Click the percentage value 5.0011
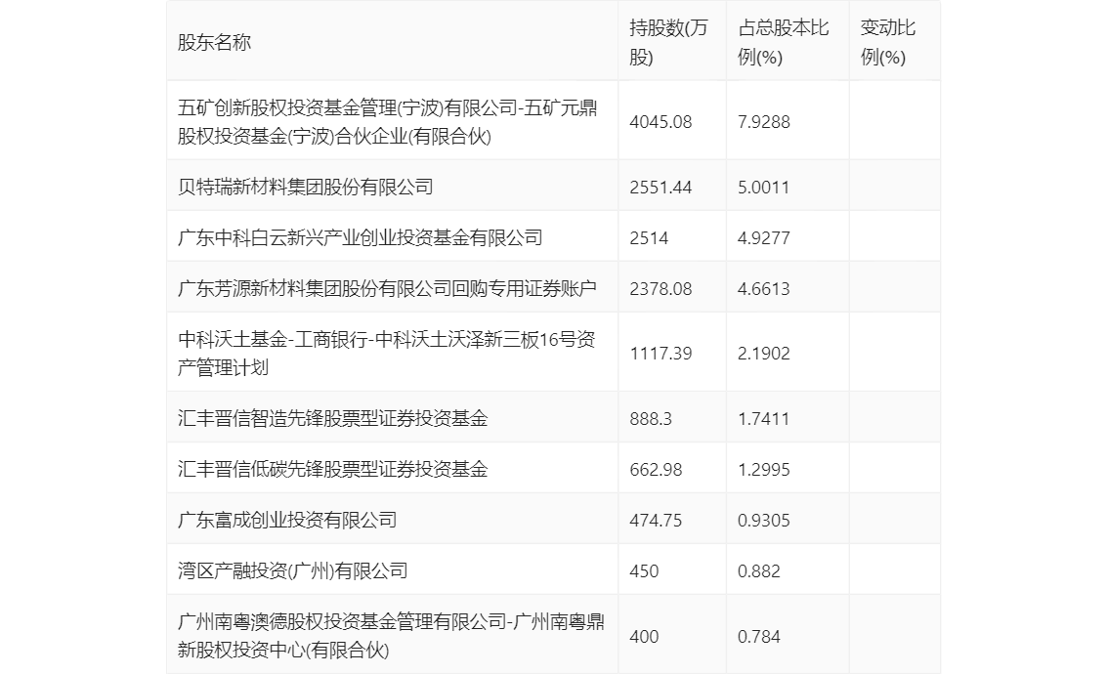 pyautogui.click(x=763, y=187)
